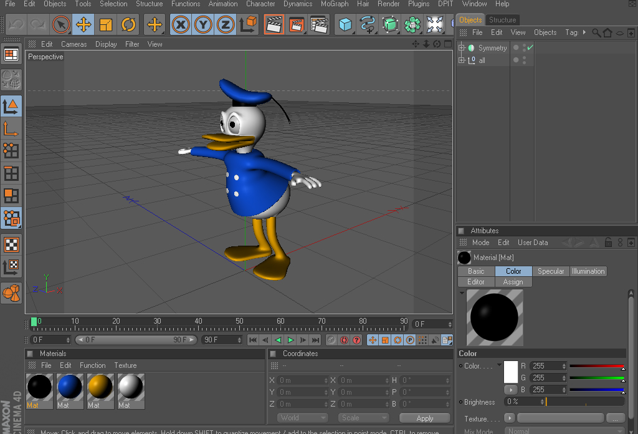Screen dimensions: 638x434
Task: Enable Model mode in left sidebar
Action: click(11, 106)
